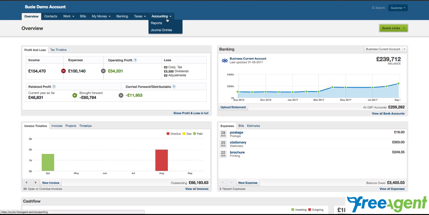This screenshot has width=429, height=215.
Task: Switch to the Invoices tab
Action: (x=57, y=126)
